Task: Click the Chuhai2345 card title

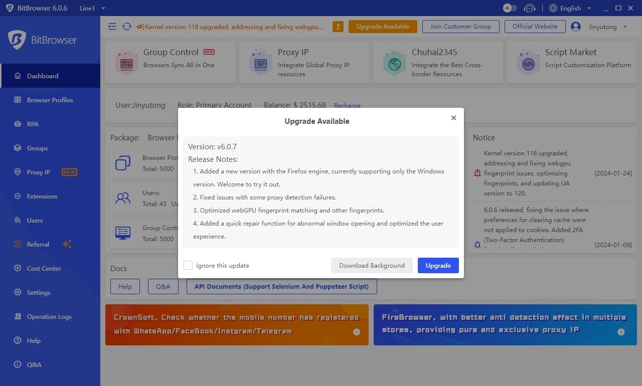Action: [x=434, y=52]
